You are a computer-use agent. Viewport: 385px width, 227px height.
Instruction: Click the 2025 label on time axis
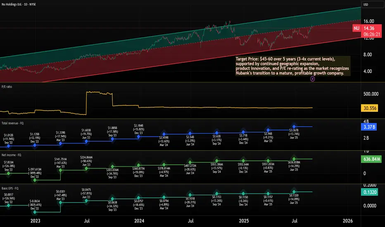(244, 221)
